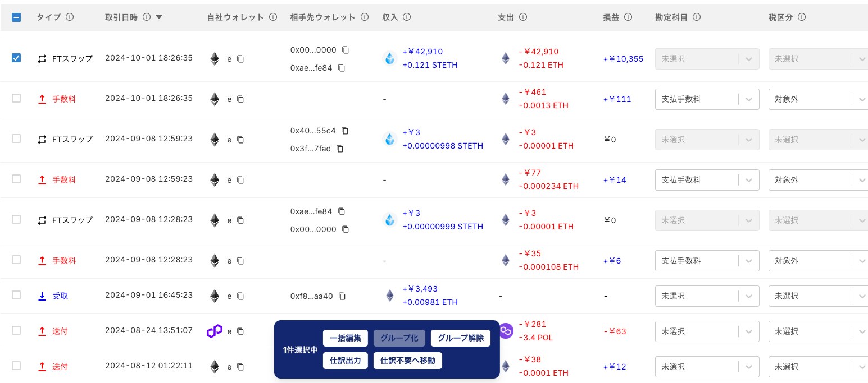The image size is (868, 383).
Task: Copy the 0xf8...aa40 wallet address
Action: click(x=342, y=296)
